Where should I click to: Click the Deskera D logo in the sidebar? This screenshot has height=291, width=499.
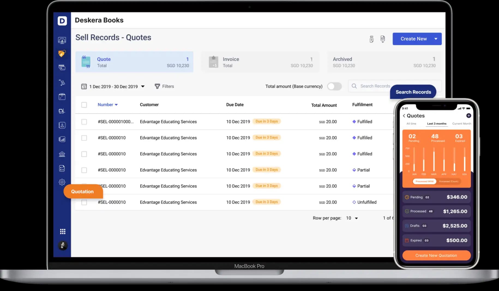[x=62, y=21]
